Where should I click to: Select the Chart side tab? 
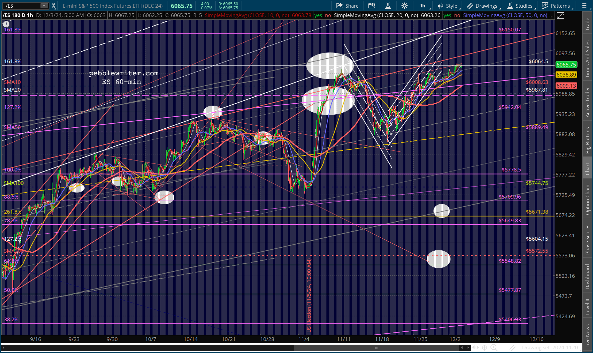point(588,169)
